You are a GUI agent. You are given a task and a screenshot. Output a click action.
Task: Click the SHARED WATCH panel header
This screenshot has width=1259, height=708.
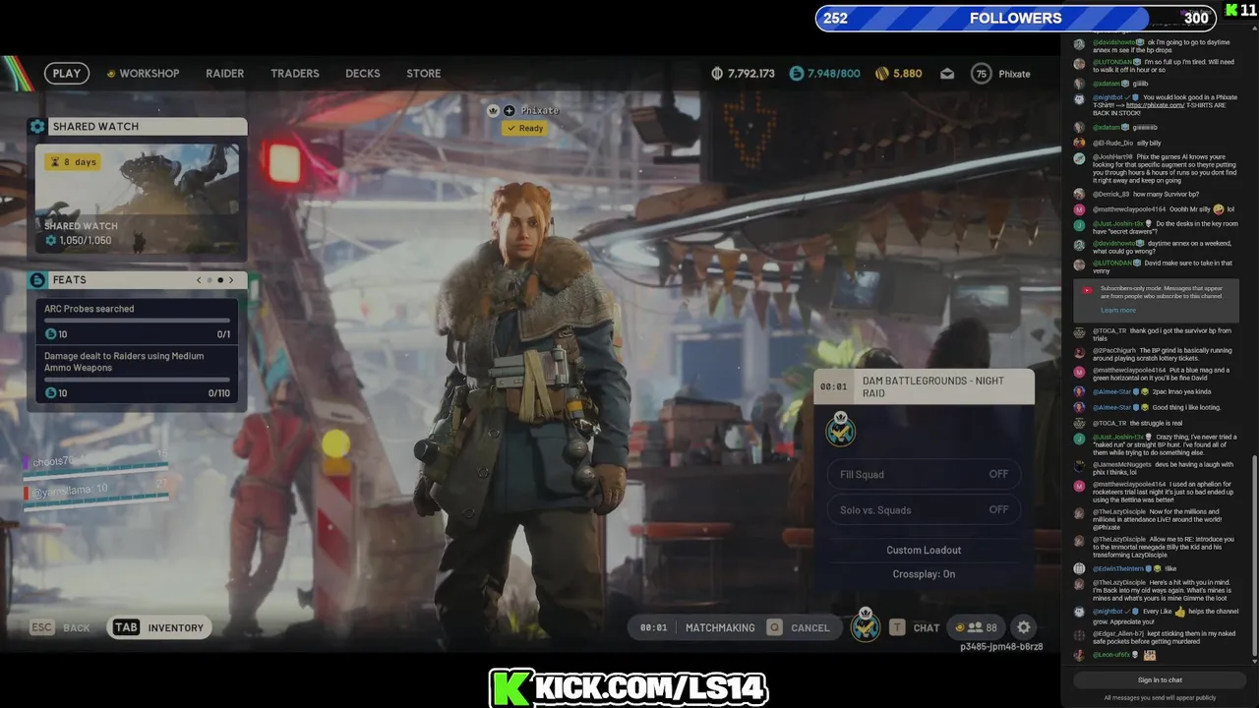click(137, 126)
